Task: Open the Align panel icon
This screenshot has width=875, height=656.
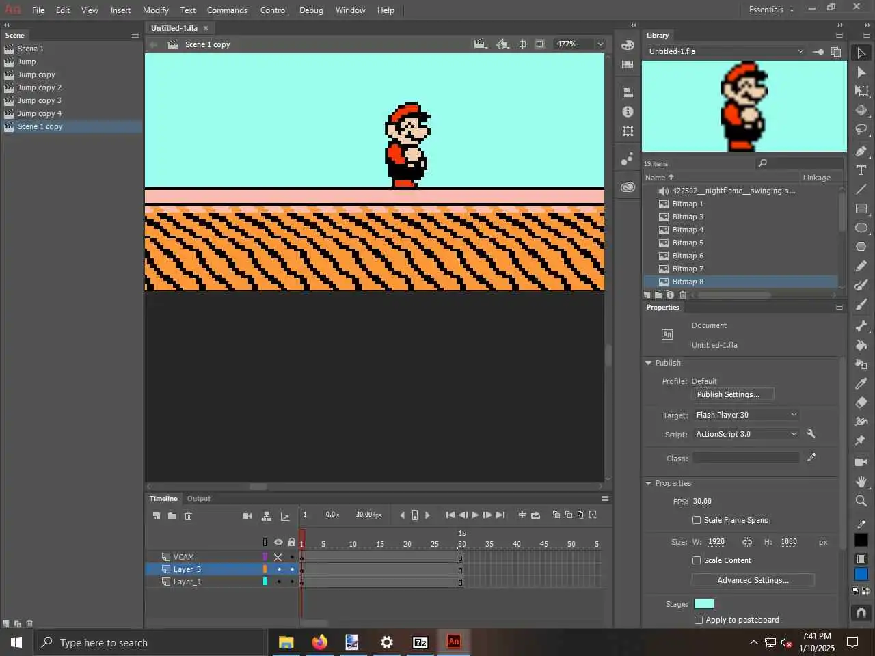Action: (x=628, y=92)
